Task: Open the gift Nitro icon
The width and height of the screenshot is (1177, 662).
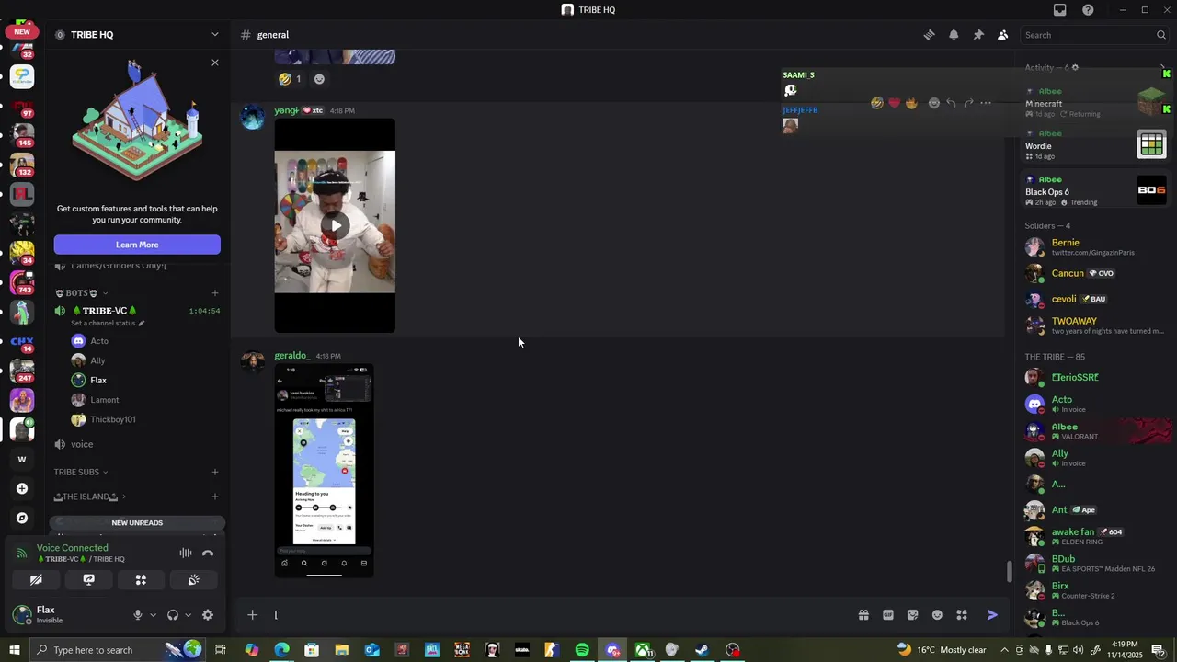Action: [x=863, y=615]
